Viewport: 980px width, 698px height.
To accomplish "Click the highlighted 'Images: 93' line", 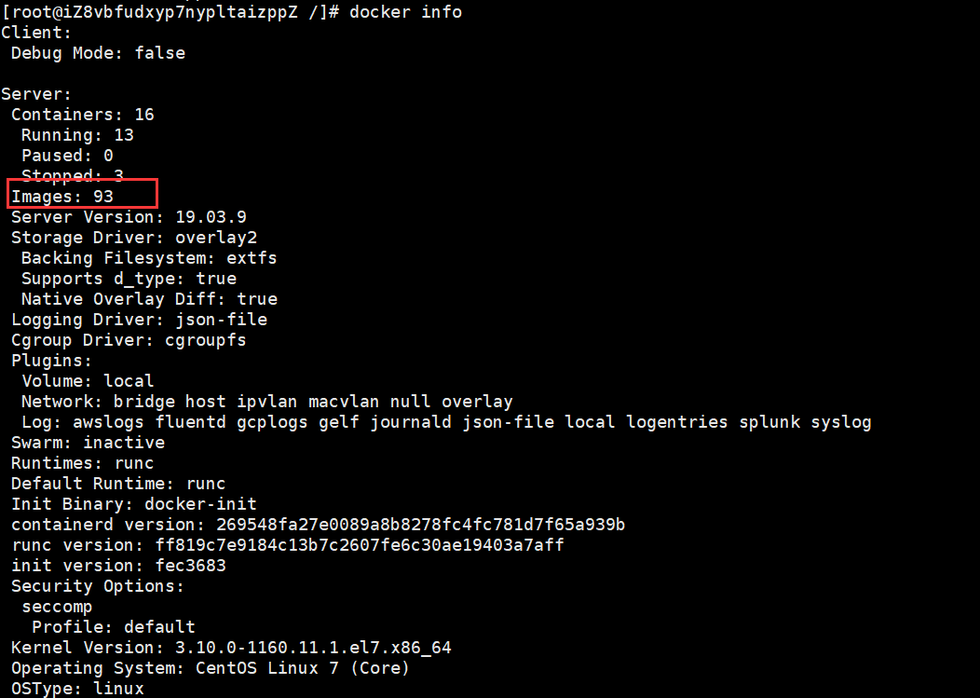I will point(62,197).
